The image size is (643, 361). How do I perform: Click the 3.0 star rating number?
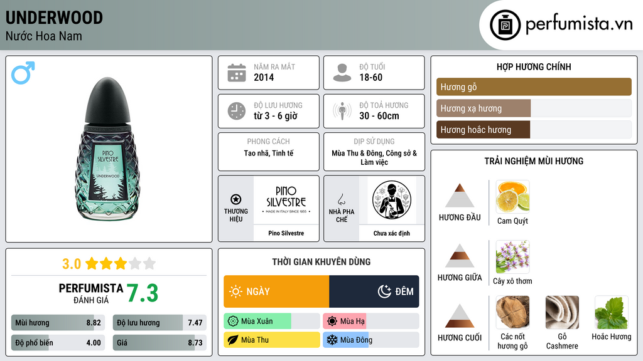tap(72, 264)
